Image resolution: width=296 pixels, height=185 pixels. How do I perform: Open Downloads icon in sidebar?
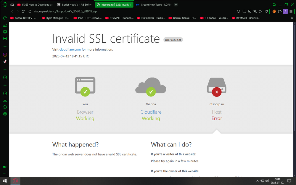[x=5, y=100]
